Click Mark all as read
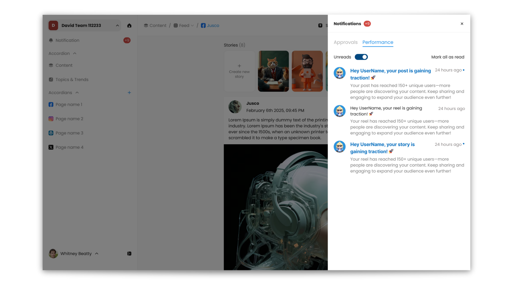513x289 pixels. pyautogui.click(x=448, y=57)
